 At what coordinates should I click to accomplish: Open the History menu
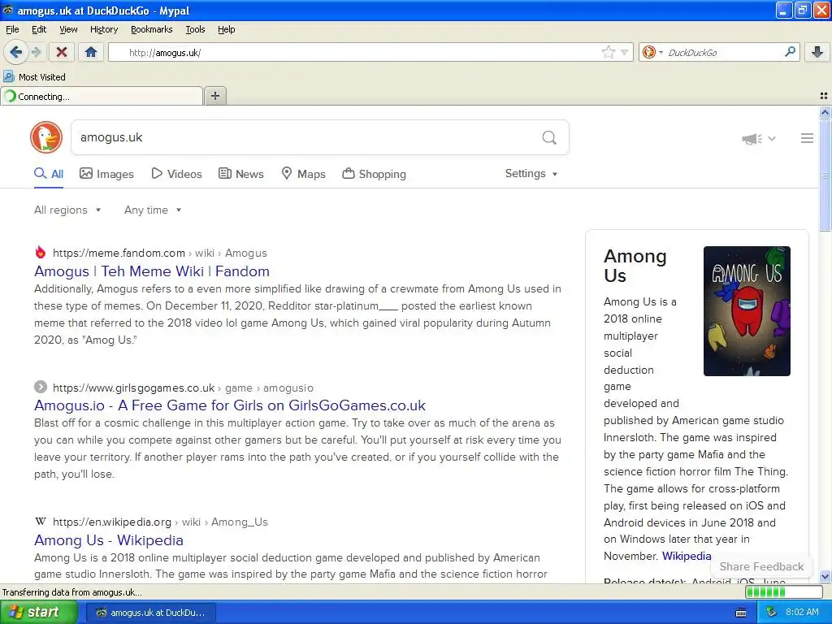[x=103, y=29]
